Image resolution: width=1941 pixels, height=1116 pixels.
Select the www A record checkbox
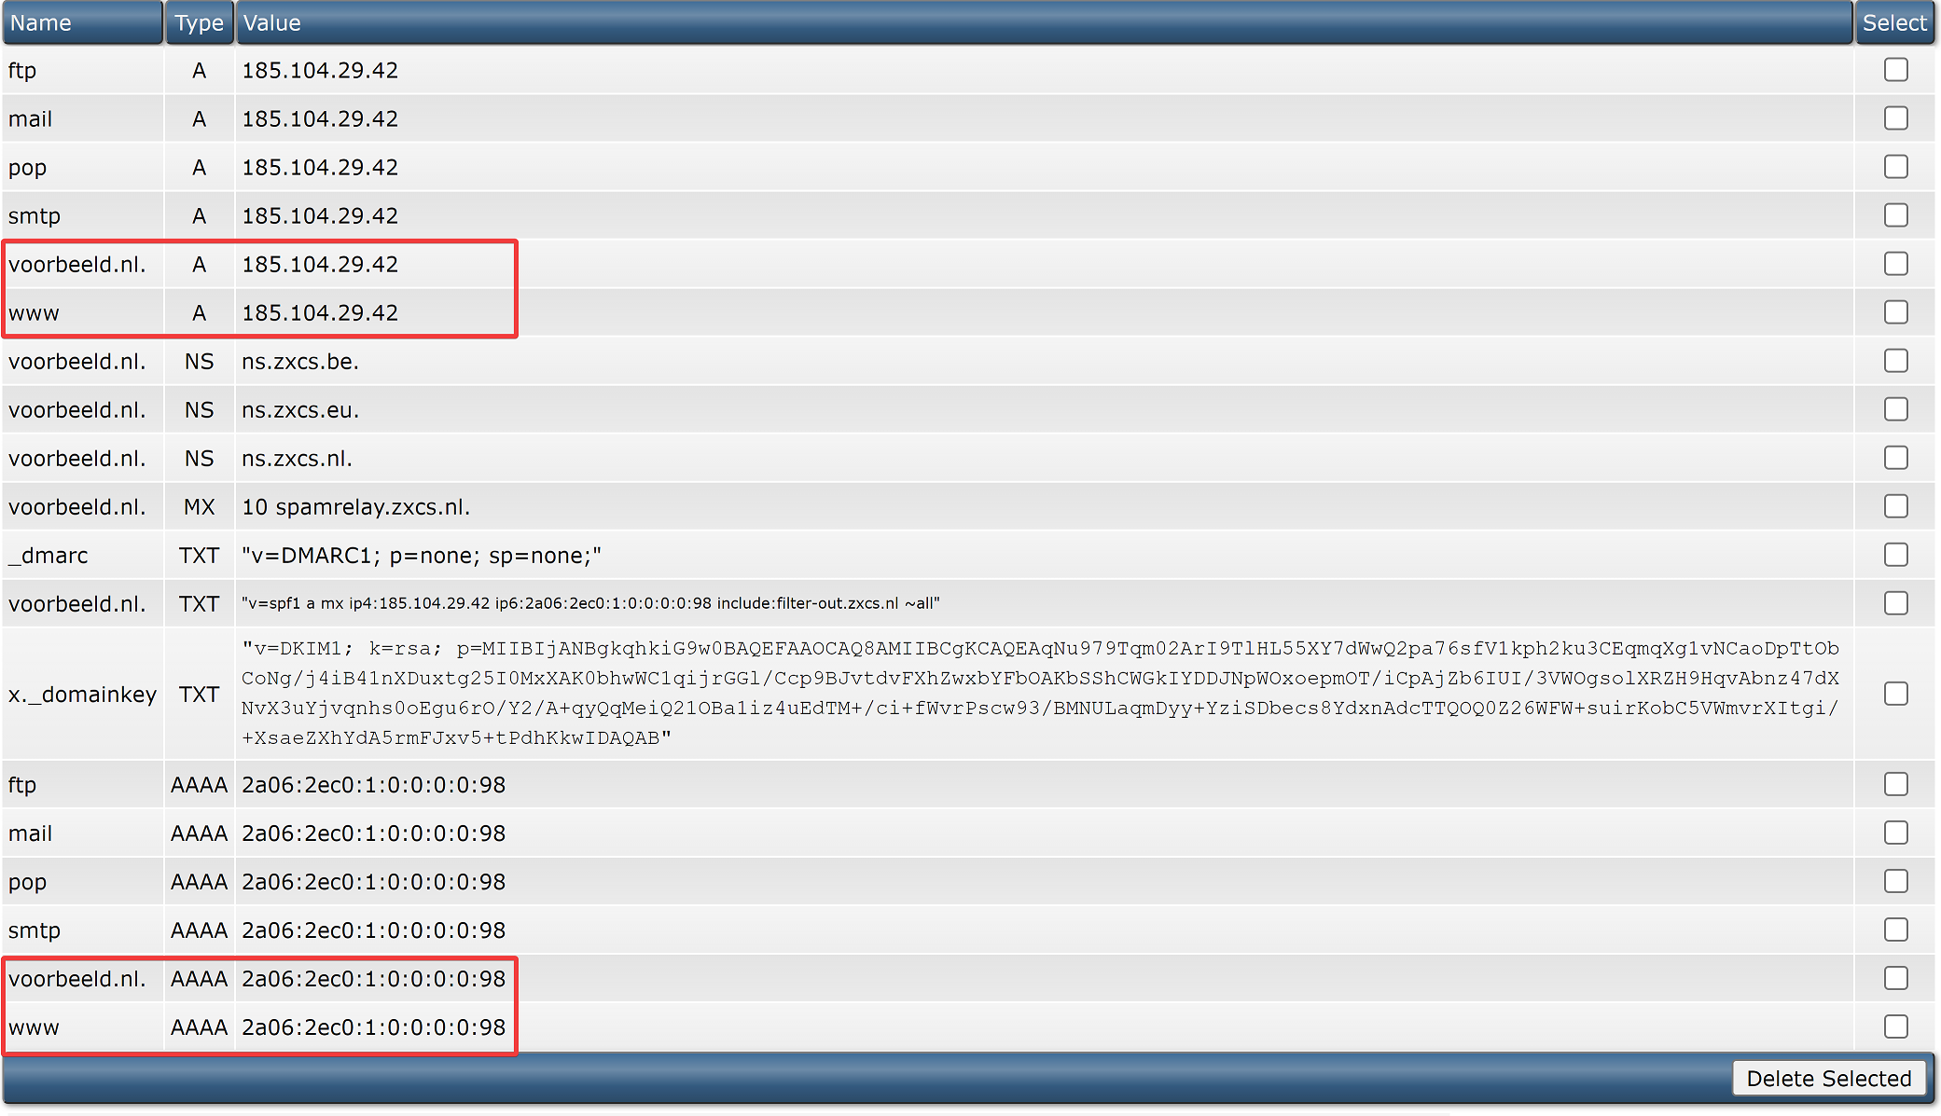point(1895,312)
